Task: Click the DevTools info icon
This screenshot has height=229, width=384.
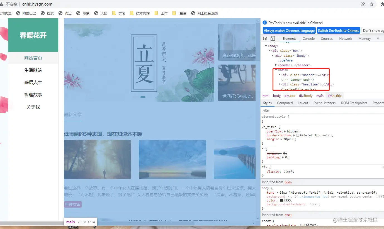Action: point(265,23)
